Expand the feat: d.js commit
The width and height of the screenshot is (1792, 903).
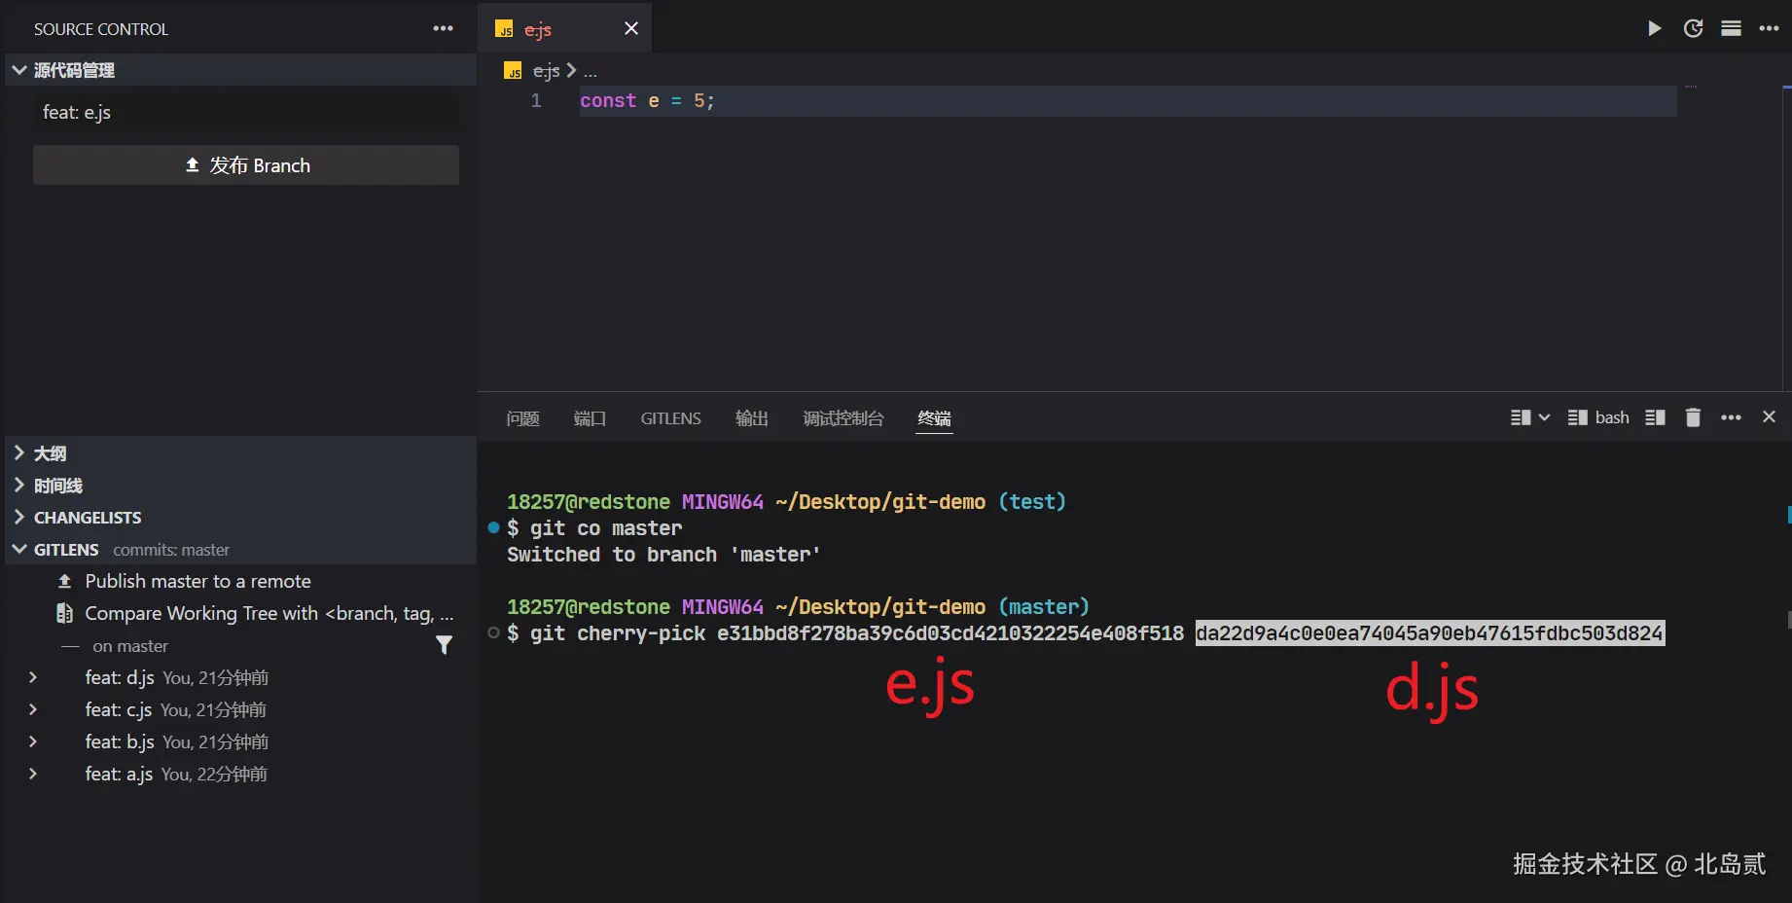pyautogui.click(x=33, y=677)
